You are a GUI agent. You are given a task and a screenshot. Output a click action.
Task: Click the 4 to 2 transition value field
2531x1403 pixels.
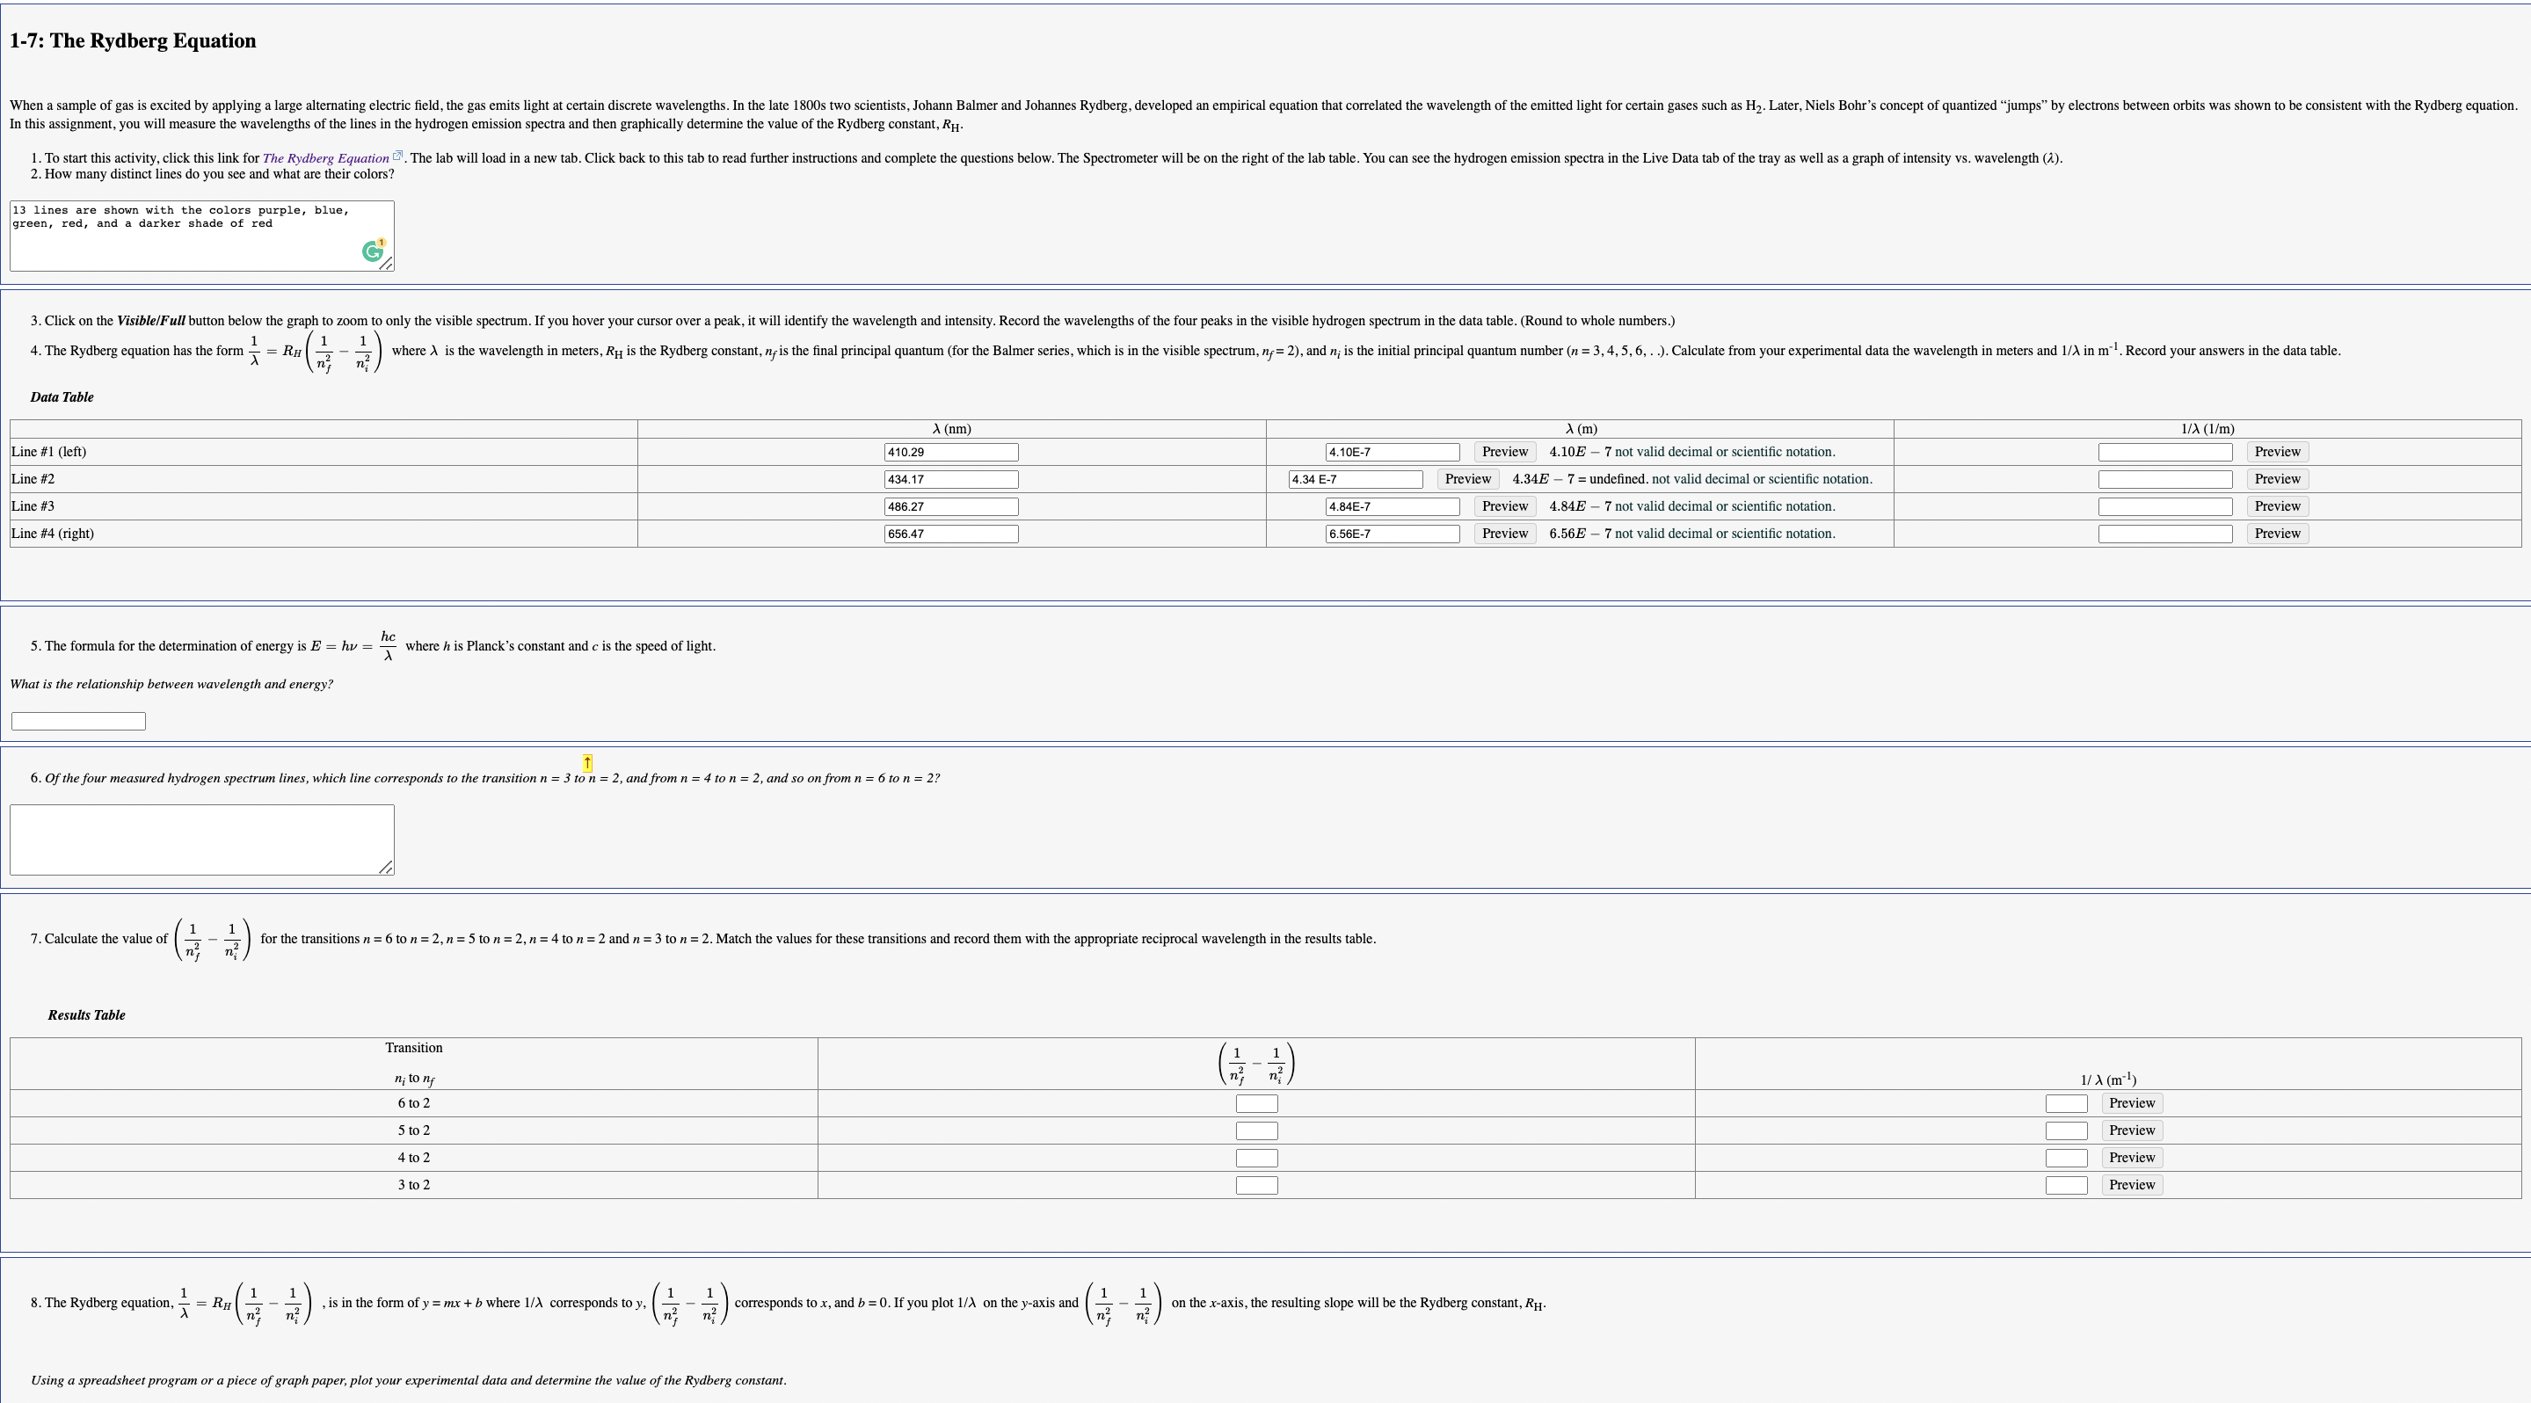1256,1159
